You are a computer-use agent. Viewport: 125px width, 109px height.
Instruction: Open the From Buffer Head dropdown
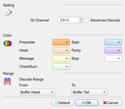click(37, 92)
